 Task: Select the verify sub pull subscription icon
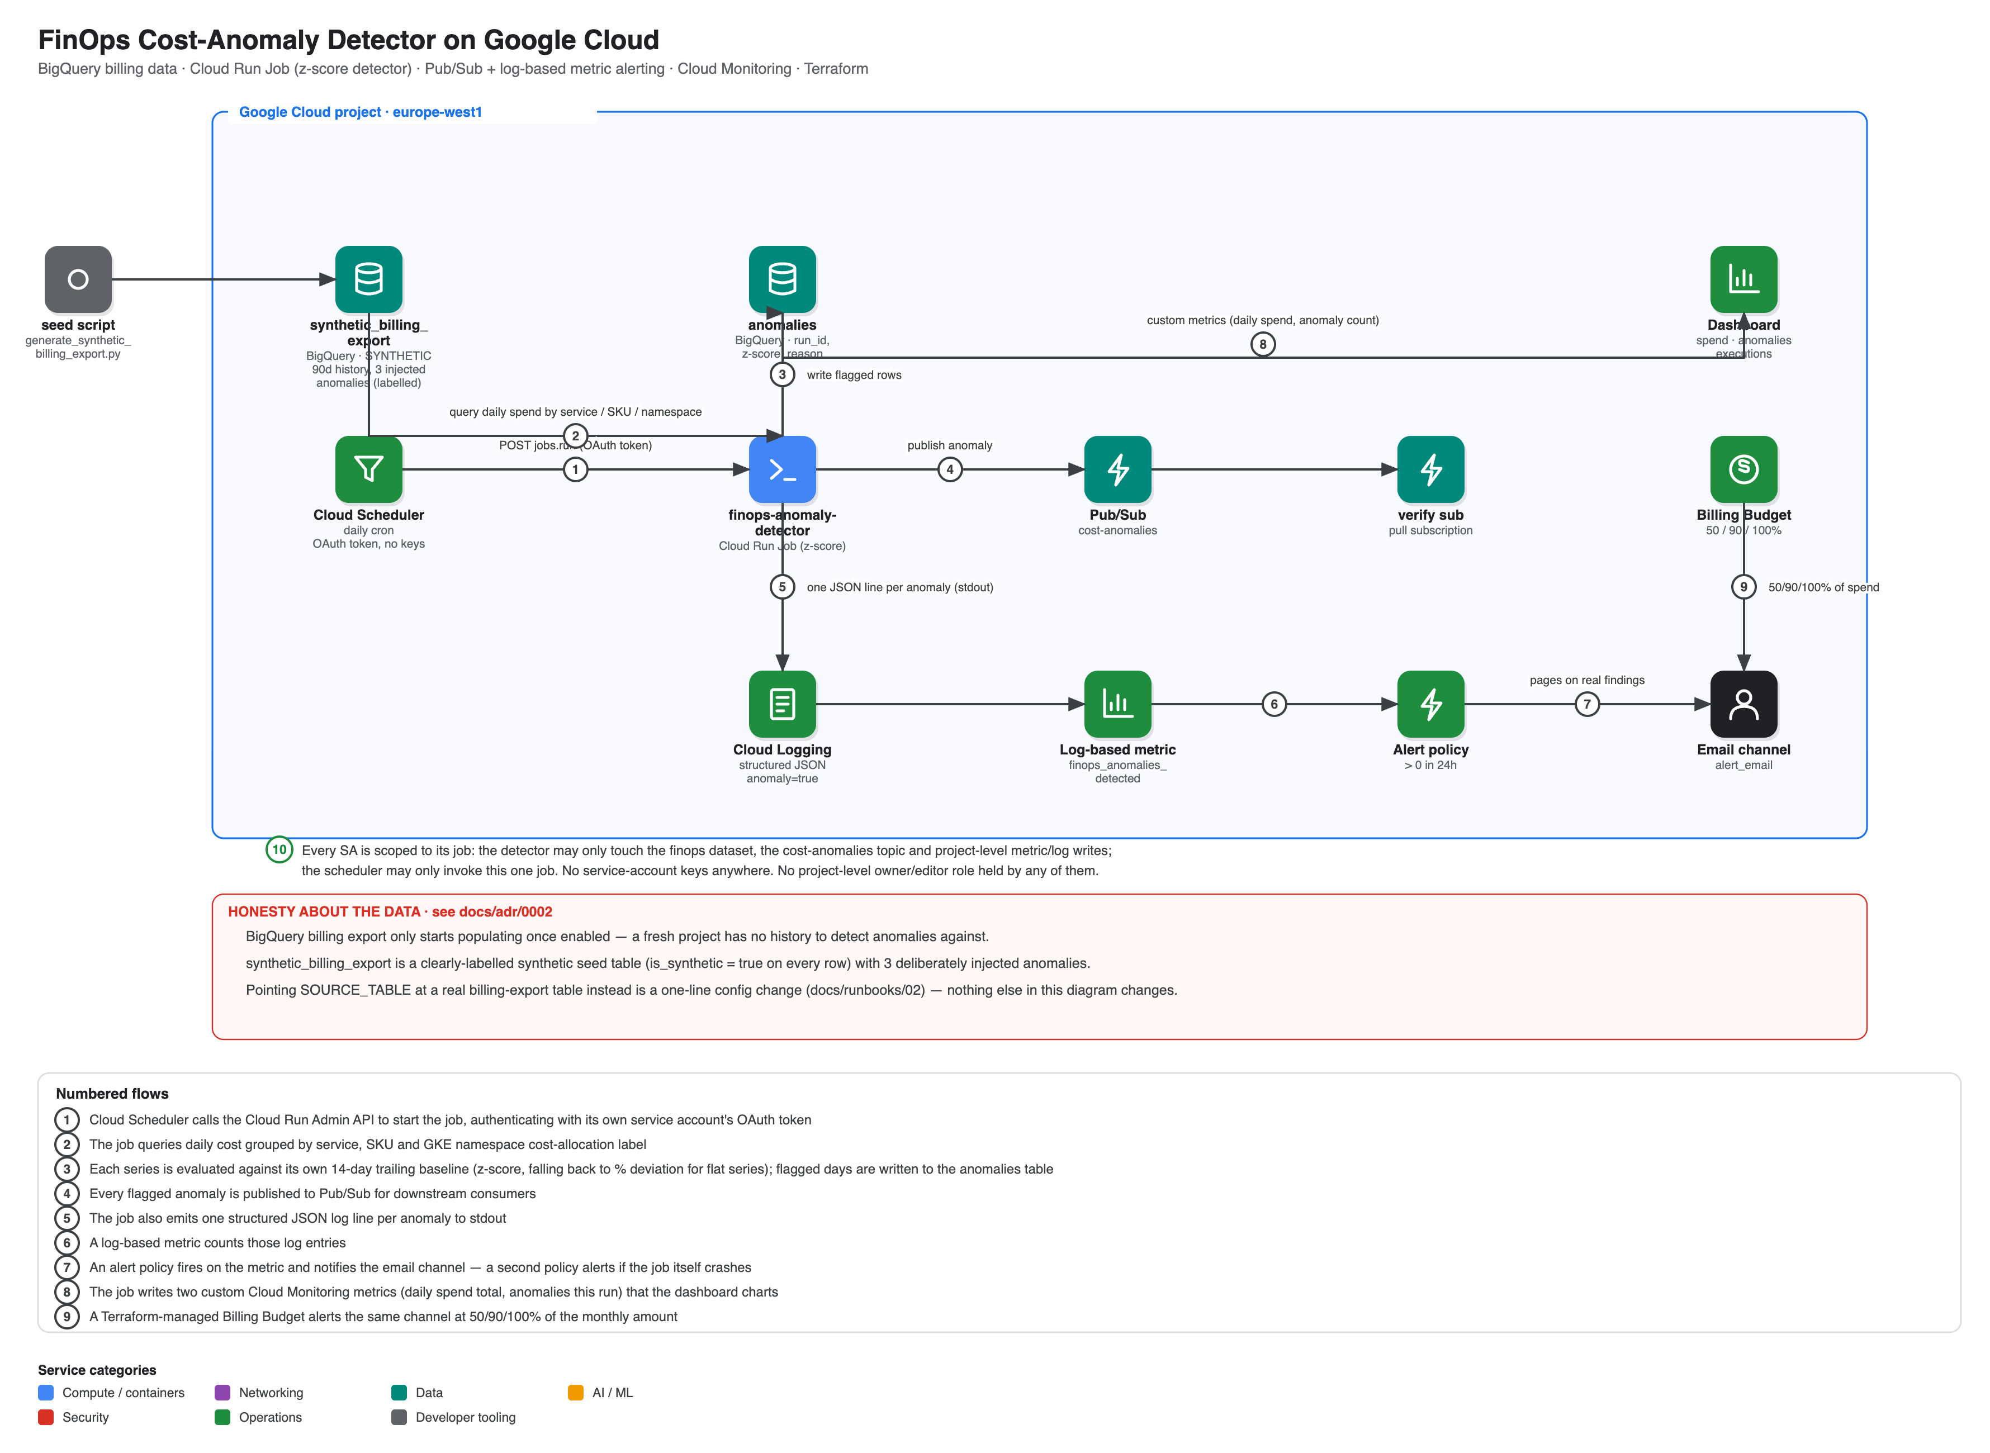tap(1430, 469)
